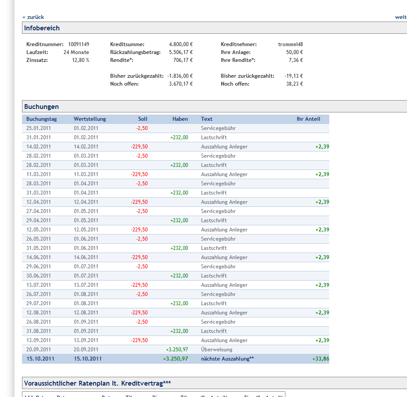
Task: Select booking date 25.01.2011
Action: [38, 128]
